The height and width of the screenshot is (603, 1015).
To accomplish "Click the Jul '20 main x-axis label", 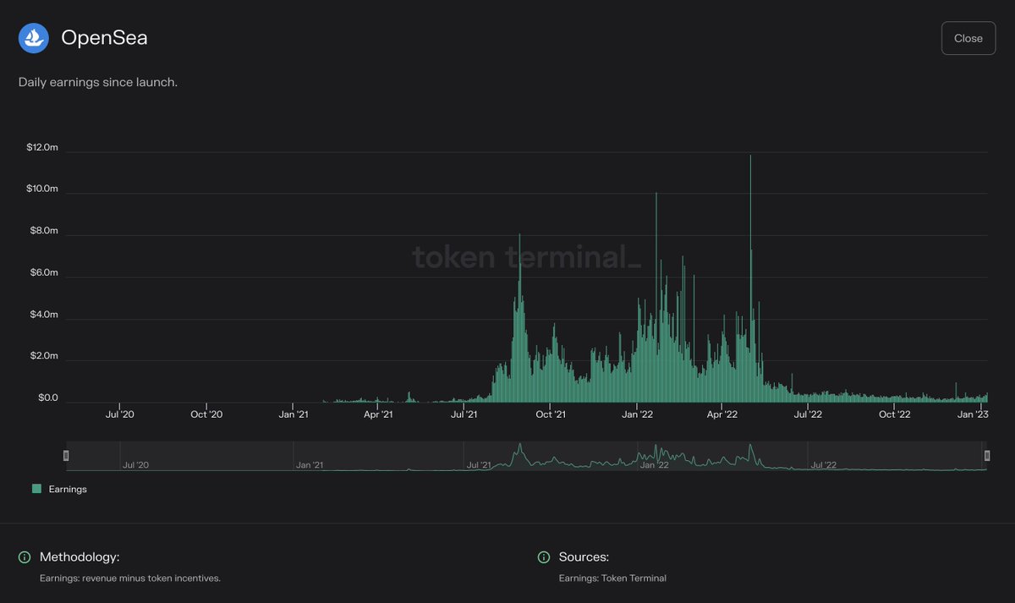I will (x=119, y=414).
